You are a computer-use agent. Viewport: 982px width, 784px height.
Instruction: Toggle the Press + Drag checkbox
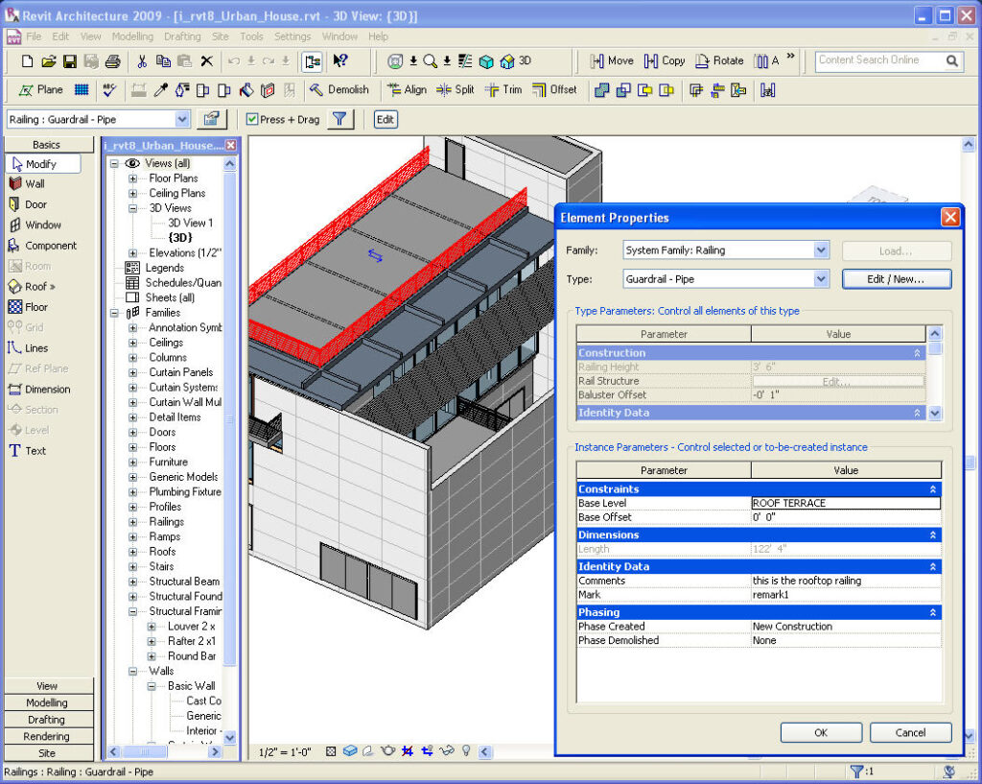pyautogui.click(x=252, y=119)
